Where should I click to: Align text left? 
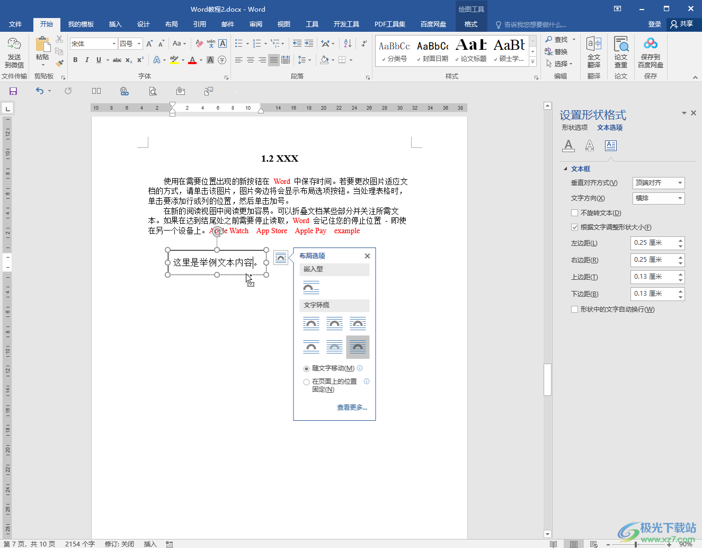(239, 60)
